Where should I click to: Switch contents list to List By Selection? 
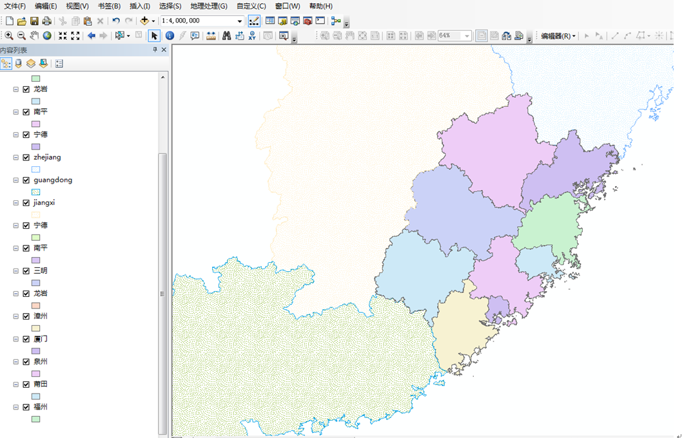(x=43, y=64)
